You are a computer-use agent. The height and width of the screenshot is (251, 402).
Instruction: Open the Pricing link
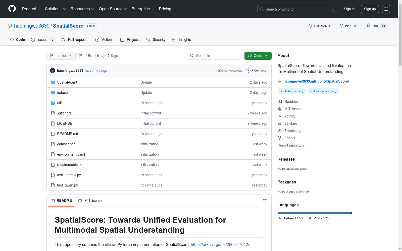coord(165,9)
